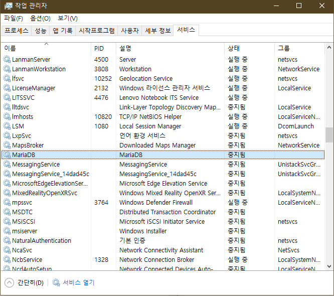This screenshot has width=334, height=296.
Task: Click the gear icon next to NcaSvc
Action: [x=7, y=250]
